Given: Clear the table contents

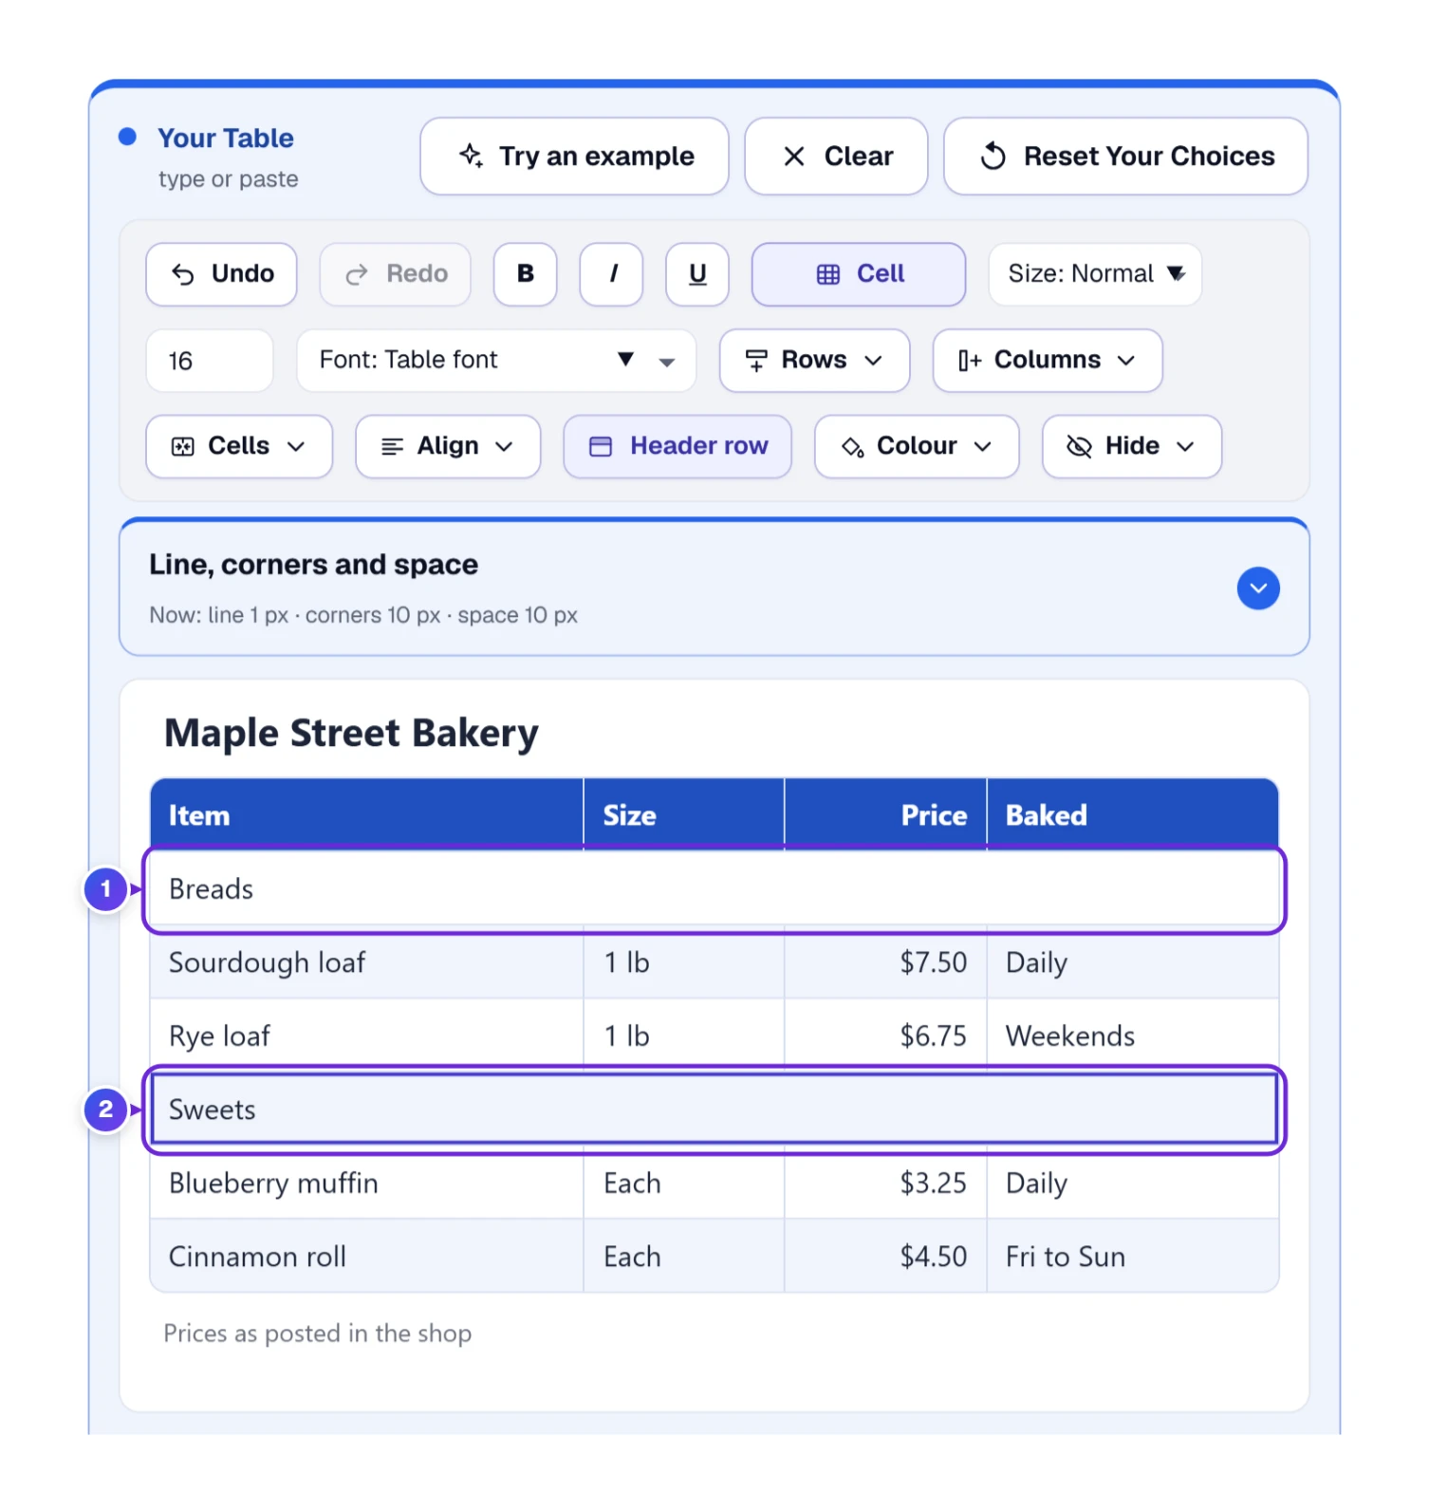Looking at the screenshot, I should click(836, 157).
